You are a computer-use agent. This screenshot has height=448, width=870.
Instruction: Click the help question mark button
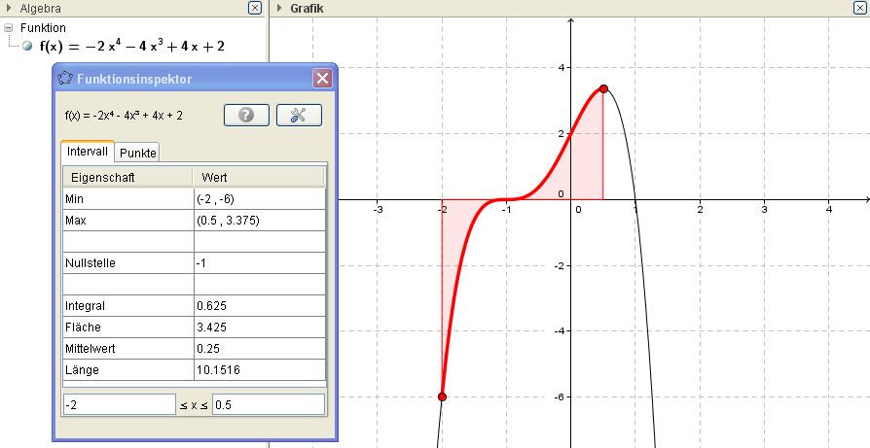[x=246, y=115]
